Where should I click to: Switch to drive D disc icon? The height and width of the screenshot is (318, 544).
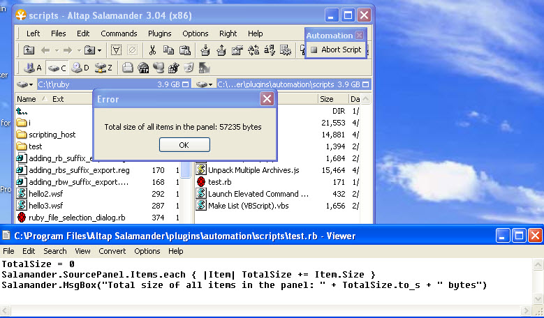pos(80,68)
